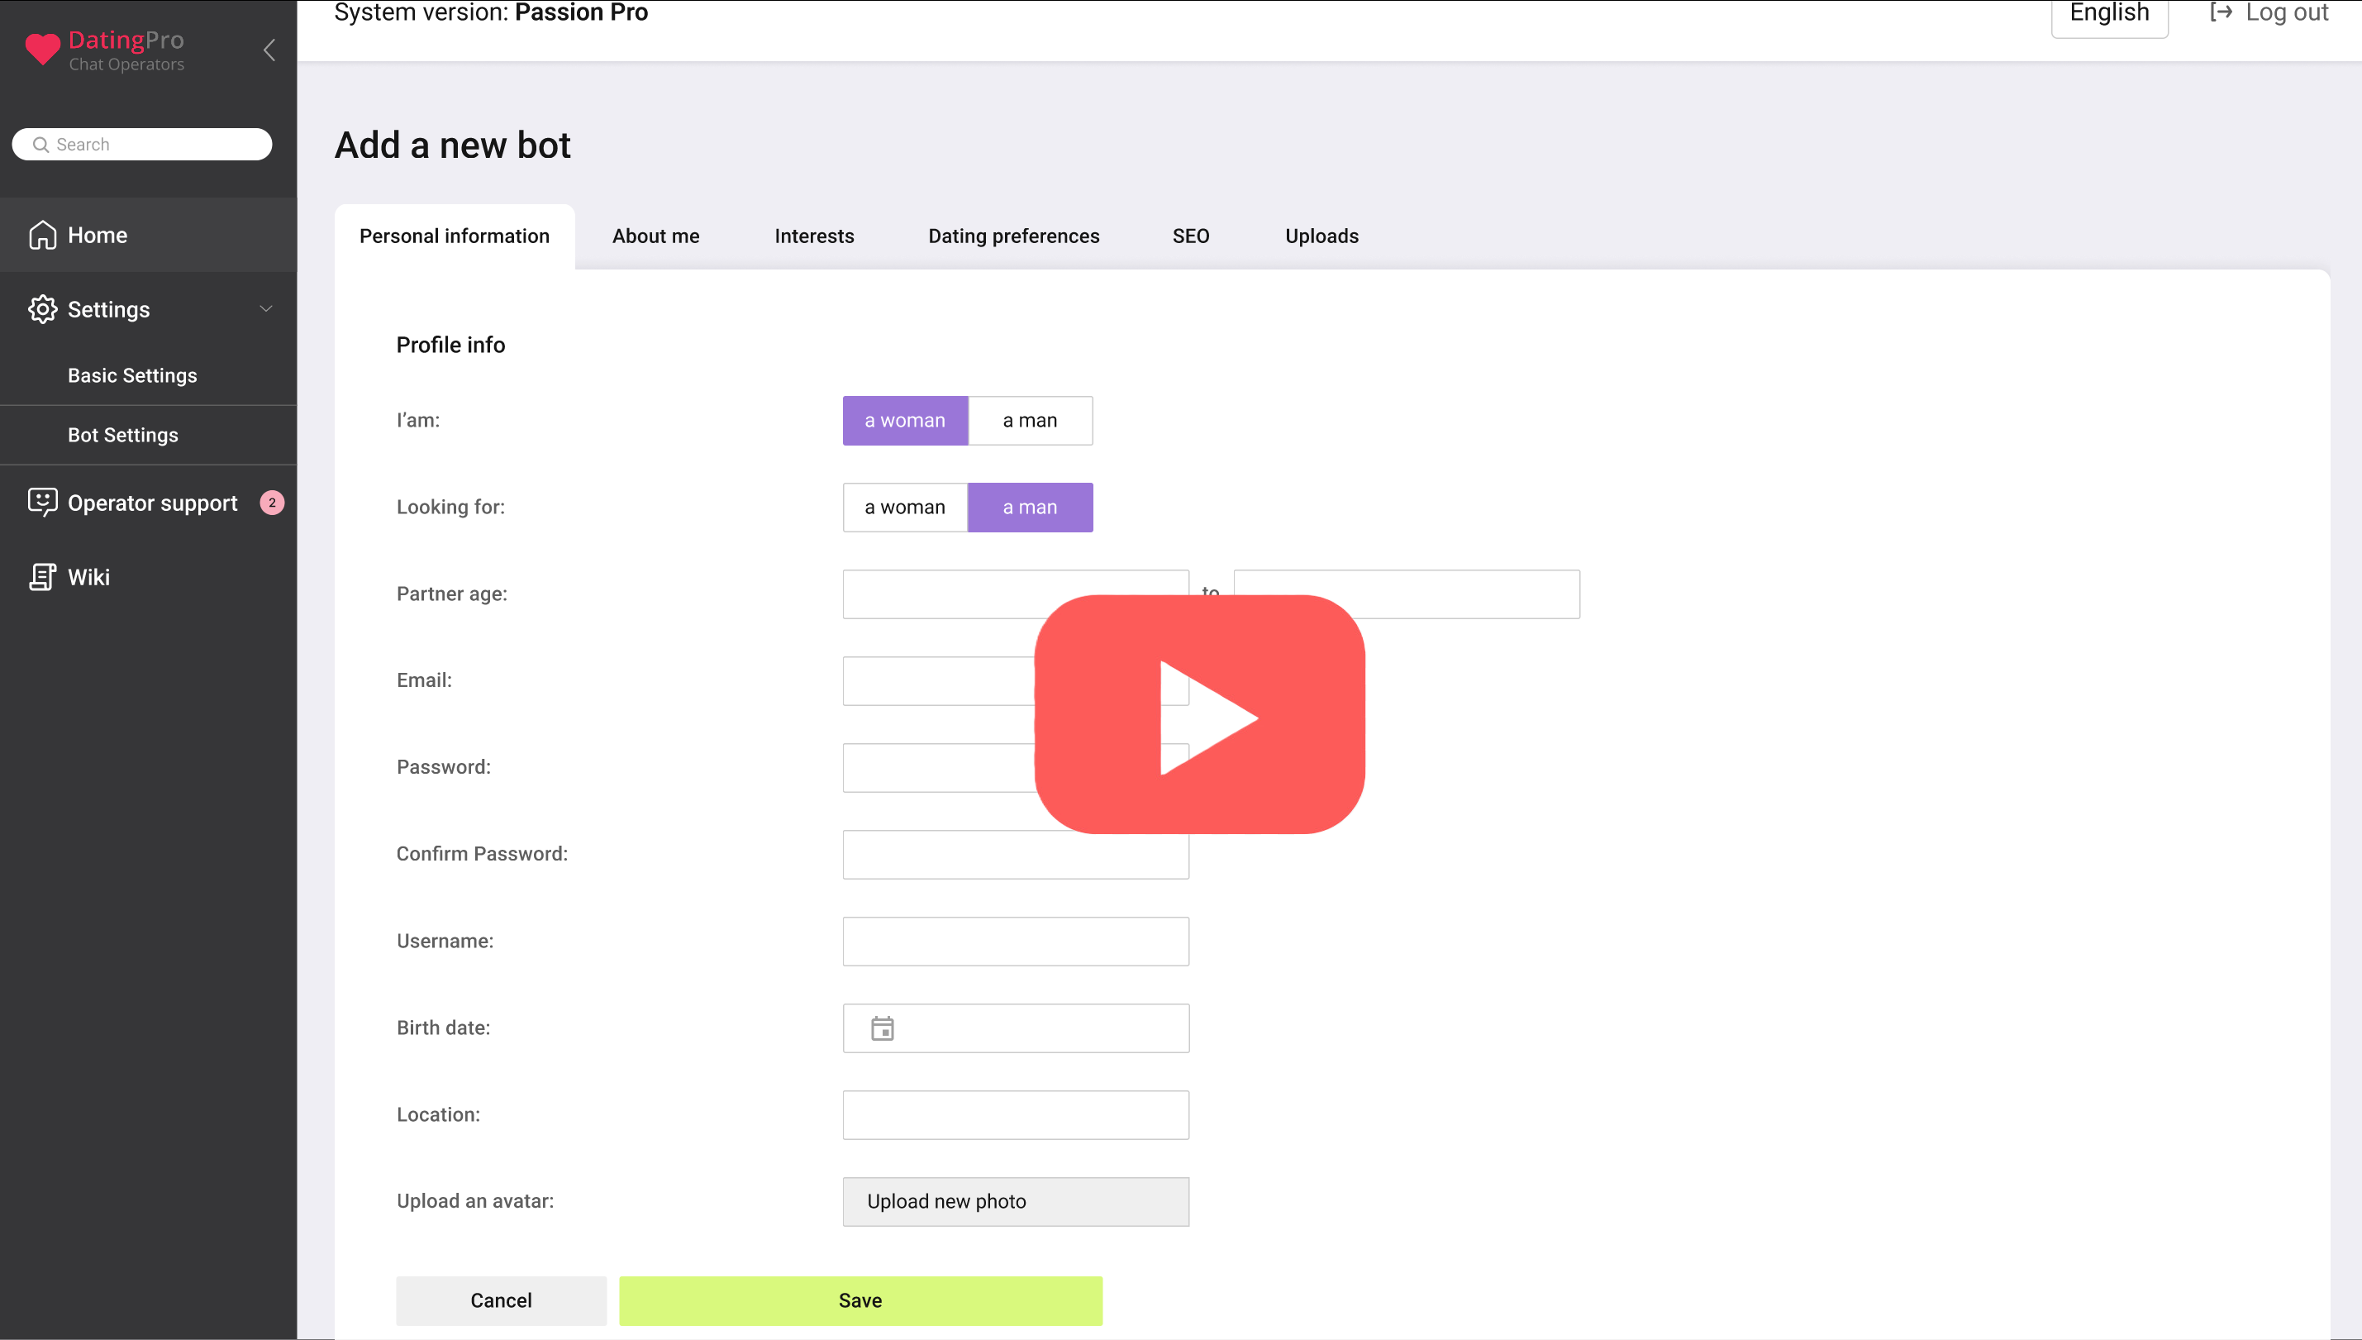Open the Wiki scroll icon
Viewport: 2362px width, 1340px height.
(42, 577)
